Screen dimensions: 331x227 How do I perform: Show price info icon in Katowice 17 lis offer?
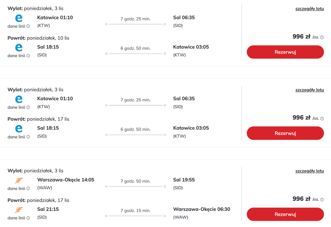pyautogui.click(x=322, y=118)
